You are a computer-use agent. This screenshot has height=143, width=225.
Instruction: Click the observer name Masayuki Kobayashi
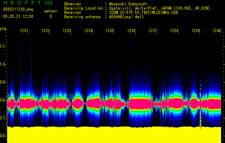(x=128, y=4)
